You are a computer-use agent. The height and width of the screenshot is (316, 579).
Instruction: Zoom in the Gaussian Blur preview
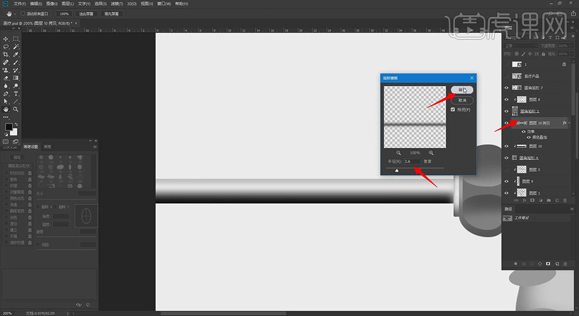pos(431,152)
